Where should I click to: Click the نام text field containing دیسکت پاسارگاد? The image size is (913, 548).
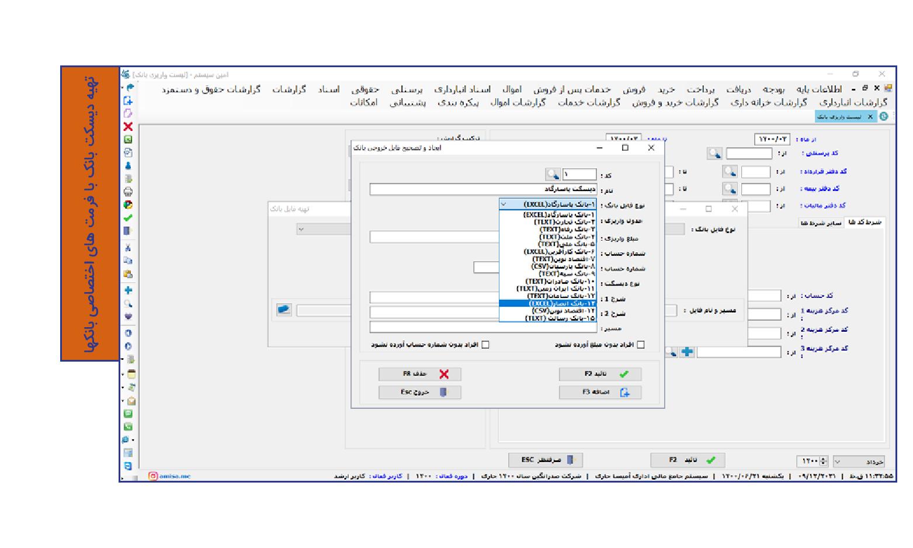tap(482, 190)
